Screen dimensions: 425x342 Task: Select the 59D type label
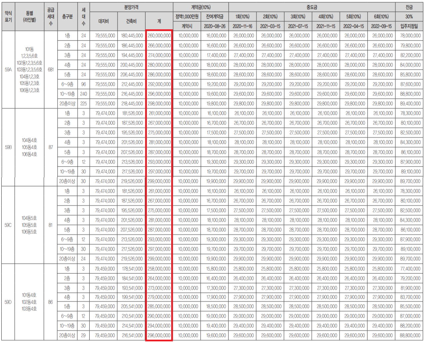click(8, 302)
